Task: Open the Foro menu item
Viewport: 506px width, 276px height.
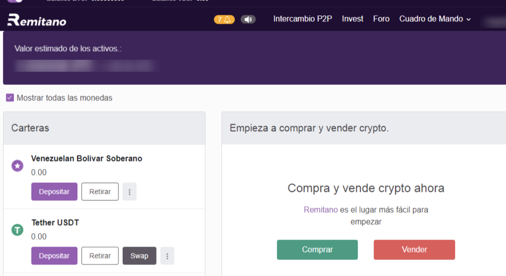Action: point(381,19)
